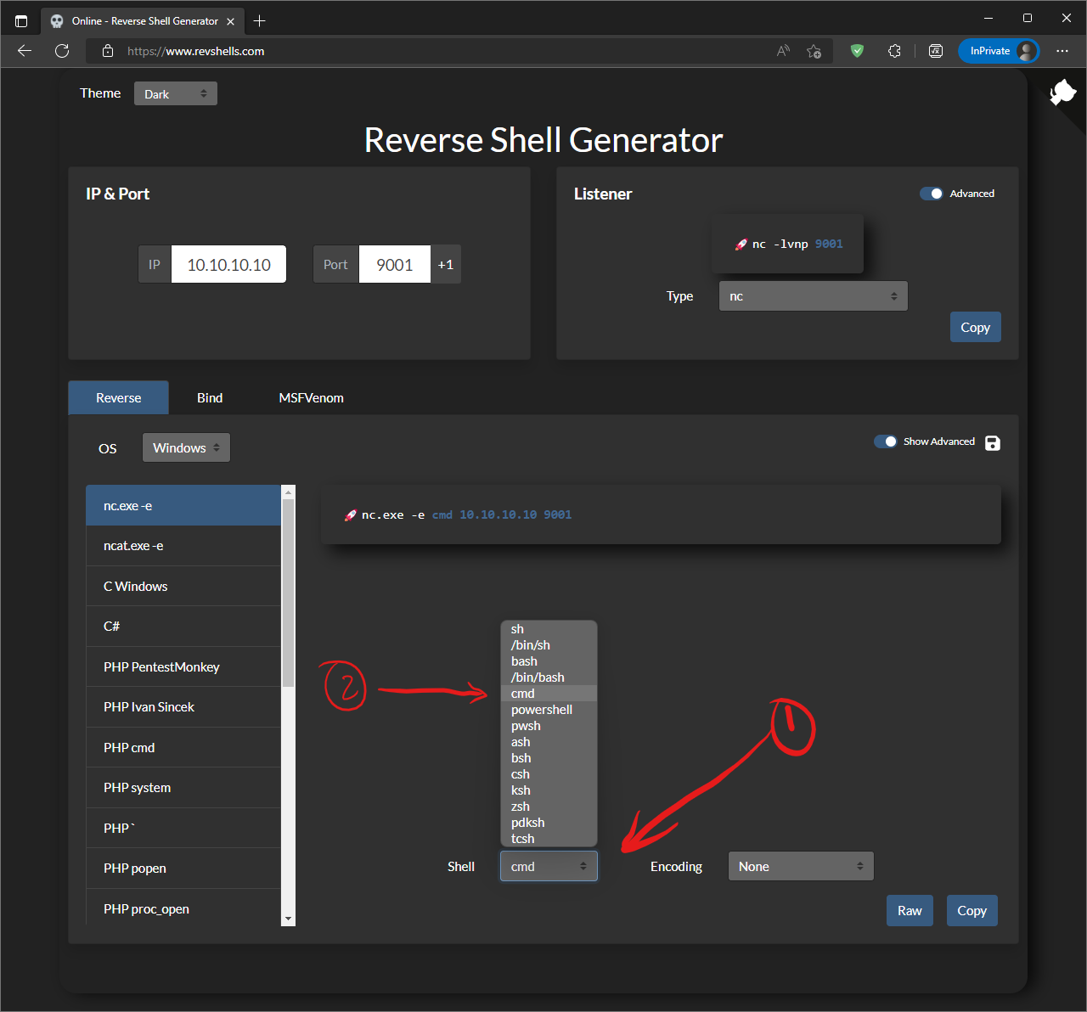Increment port with +1 button
This screenshot has width=1087, height=1012.
click(446, 264)
